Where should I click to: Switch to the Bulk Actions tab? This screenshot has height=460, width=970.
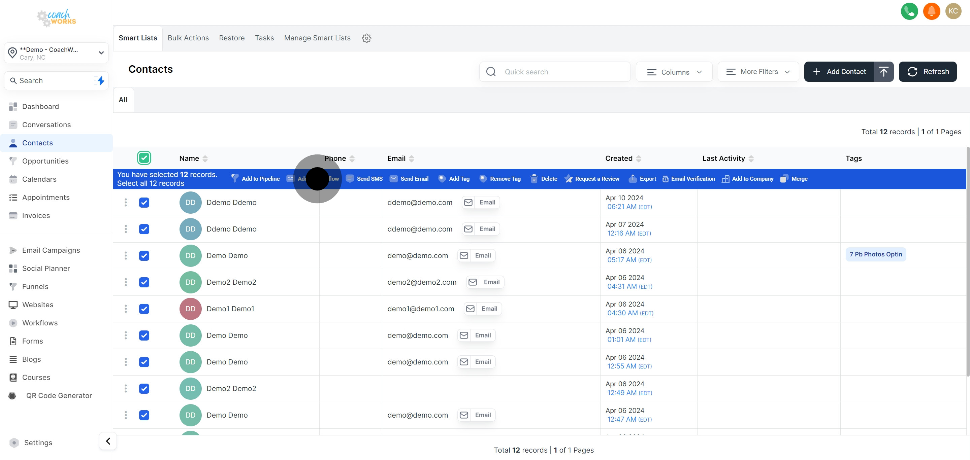[188, 38]
